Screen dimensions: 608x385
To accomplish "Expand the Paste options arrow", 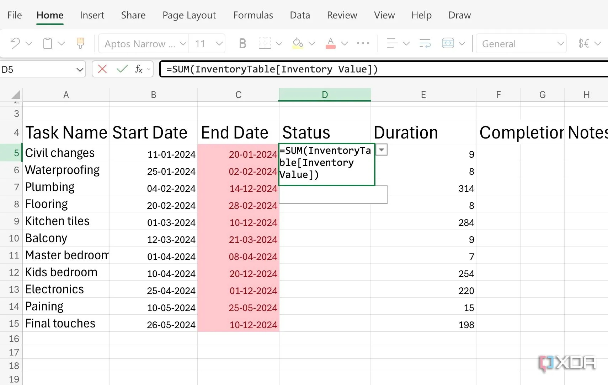I will click(62, 44).
